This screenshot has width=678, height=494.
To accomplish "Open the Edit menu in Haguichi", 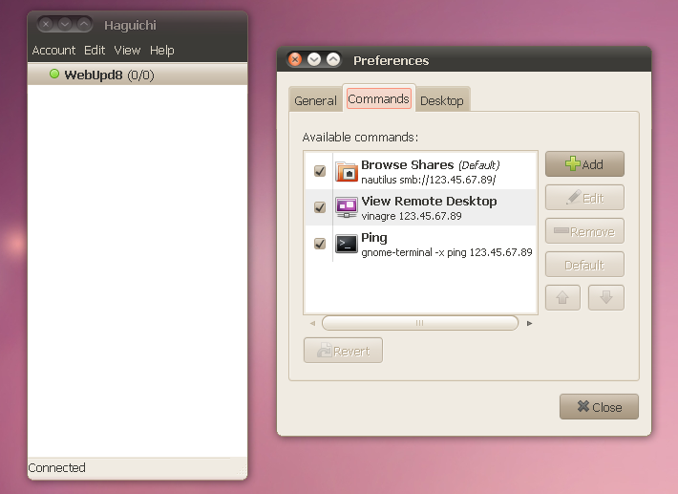I will tap(95, 51).
